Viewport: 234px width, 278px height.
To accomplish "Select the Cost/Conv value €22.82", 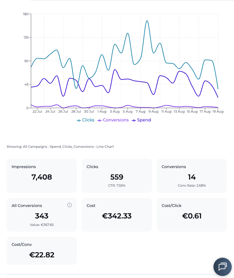I will (42, 255).
